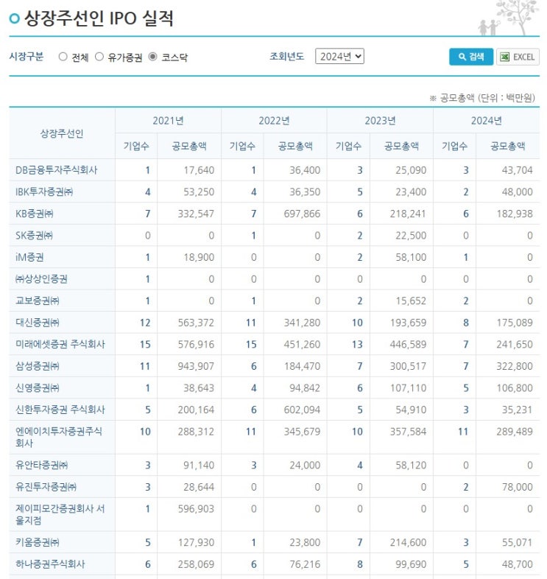Click the 공모총액 단위 백만원 note
Screen dimensions: 547x579
[482, 98]
